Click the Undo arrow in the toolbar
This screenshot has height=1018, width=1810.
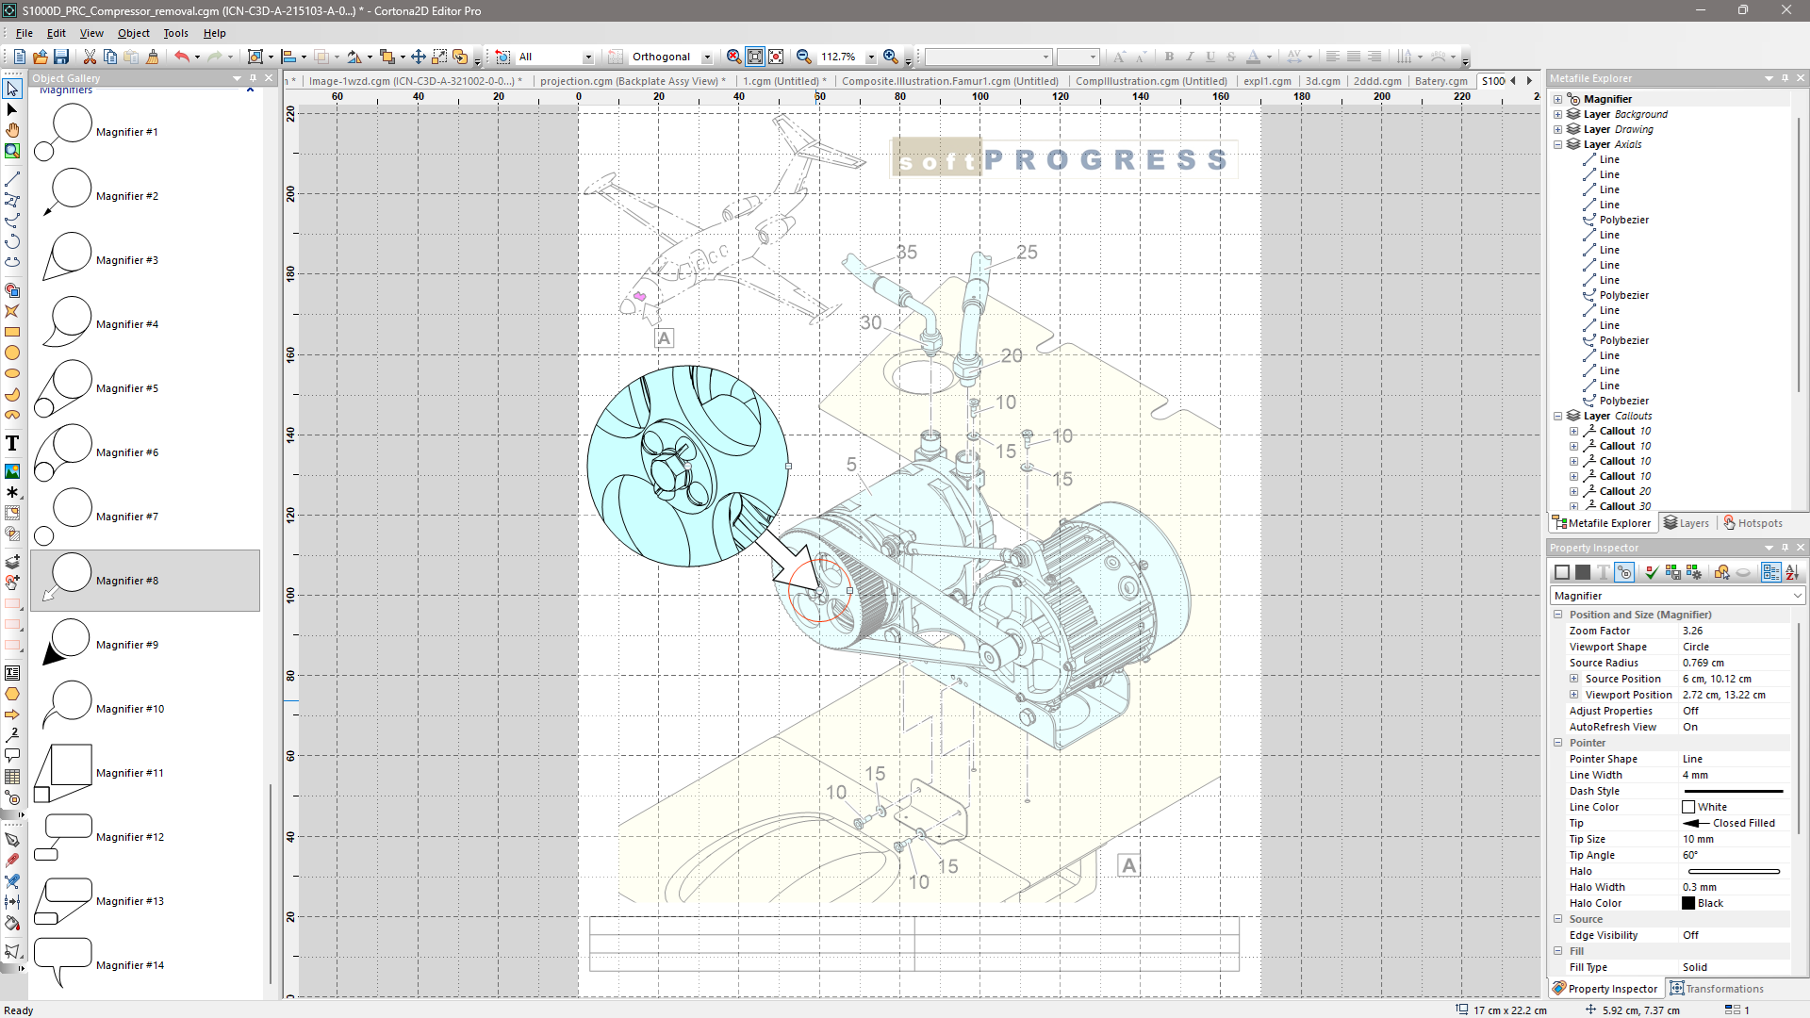(x=181, y=57)
